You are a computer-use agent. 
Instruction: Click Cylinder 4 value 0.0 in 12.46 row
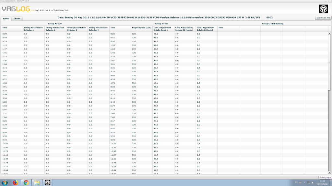[x=90, y=170]
